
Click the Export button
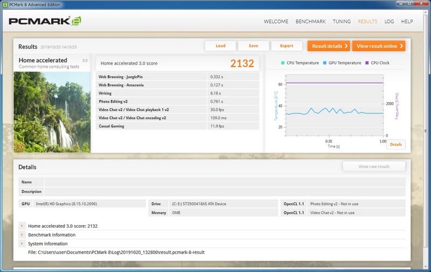point(287,46)
